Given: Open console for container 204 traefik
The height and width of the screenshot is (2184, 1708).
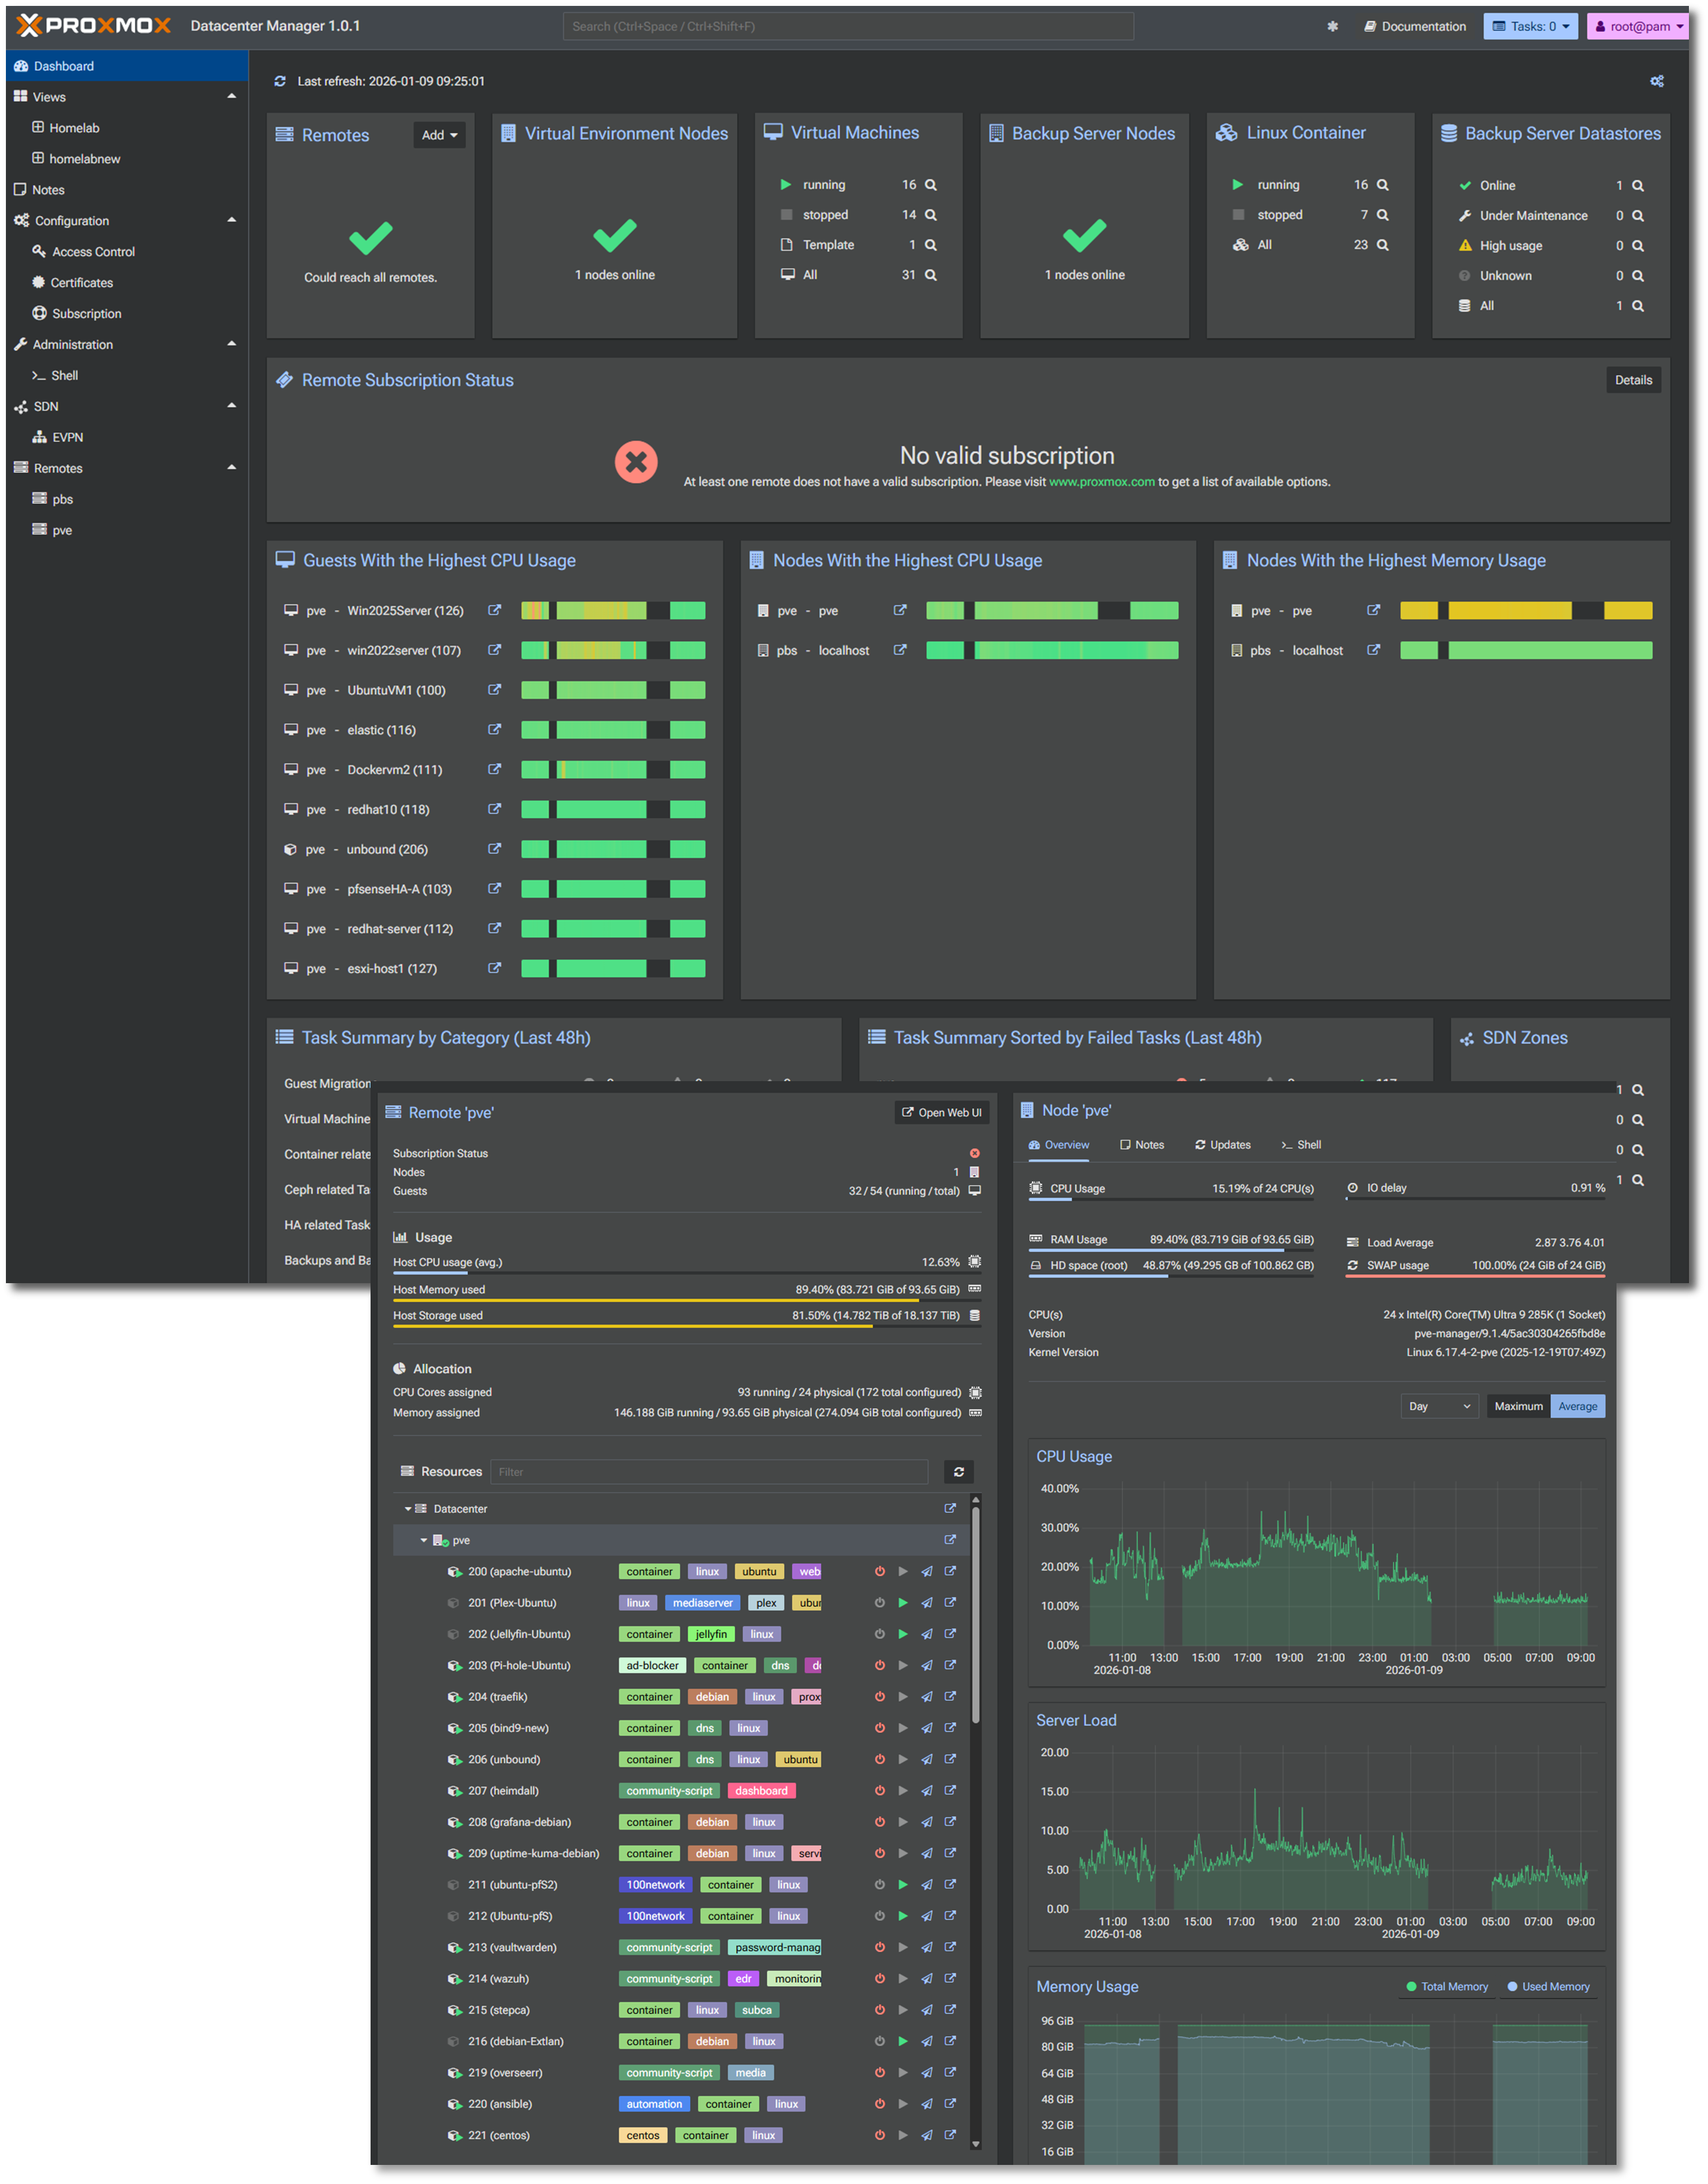Looking at the screenshot, I should (927, 1696).
